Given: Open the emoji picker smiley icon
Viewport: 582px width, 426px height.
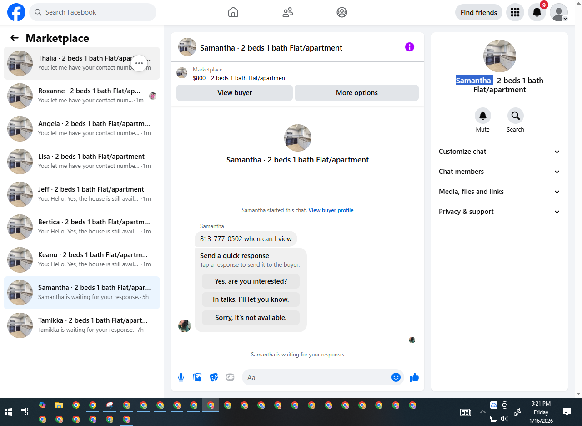Looking at the screenshot, I should pos(396,377).
